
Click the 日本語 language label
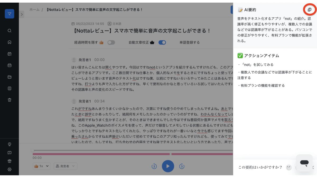pyautogui.click(x=117, y=24)
